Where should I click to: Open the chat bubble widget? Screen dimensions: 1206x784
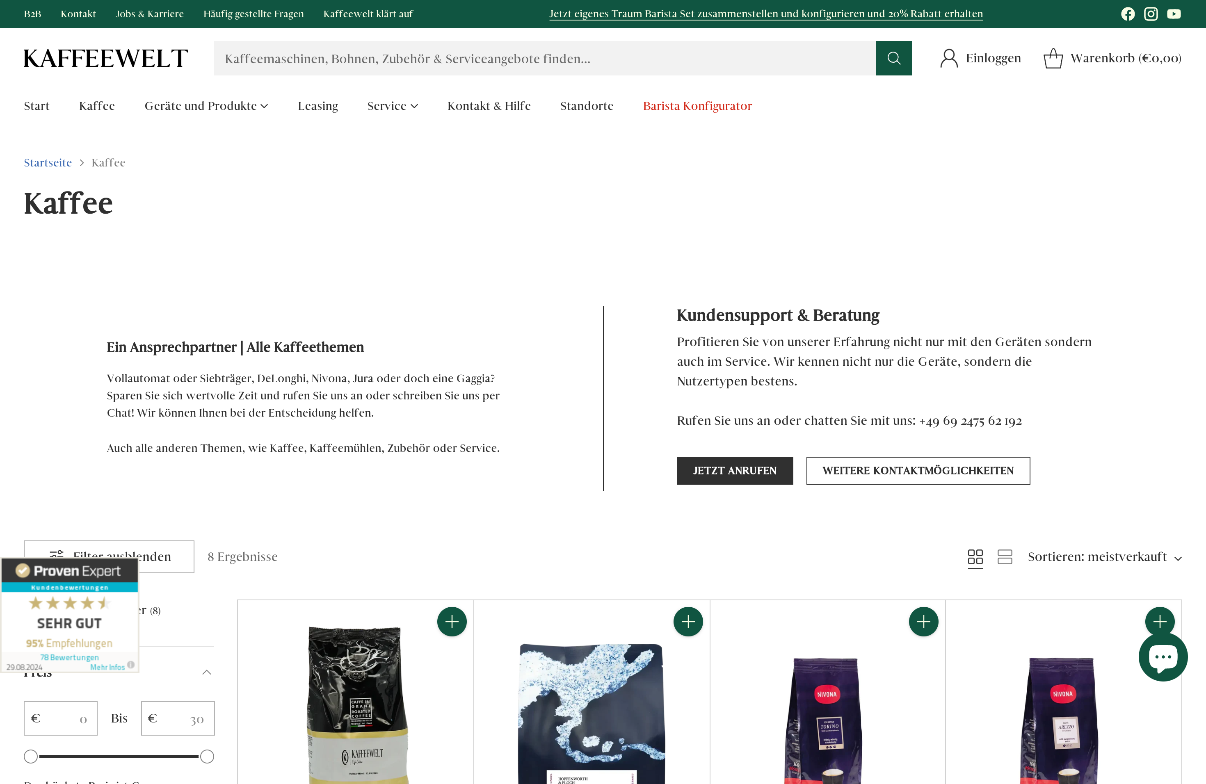pos(1163,657)
